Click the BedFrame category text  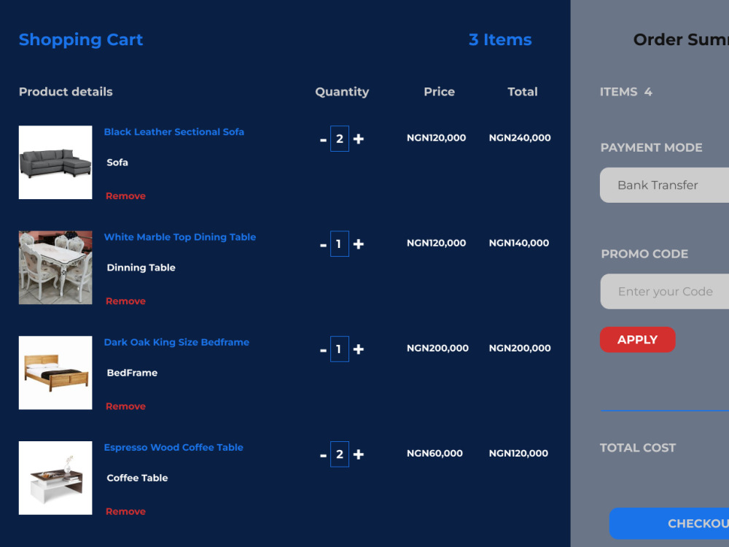pyautogui.click(x=132, y=373)
